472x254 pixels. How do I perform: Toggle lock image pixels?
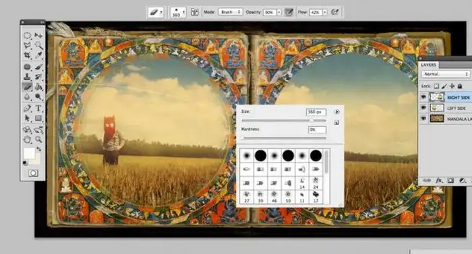pyautogui.click(x=444, y=86)
